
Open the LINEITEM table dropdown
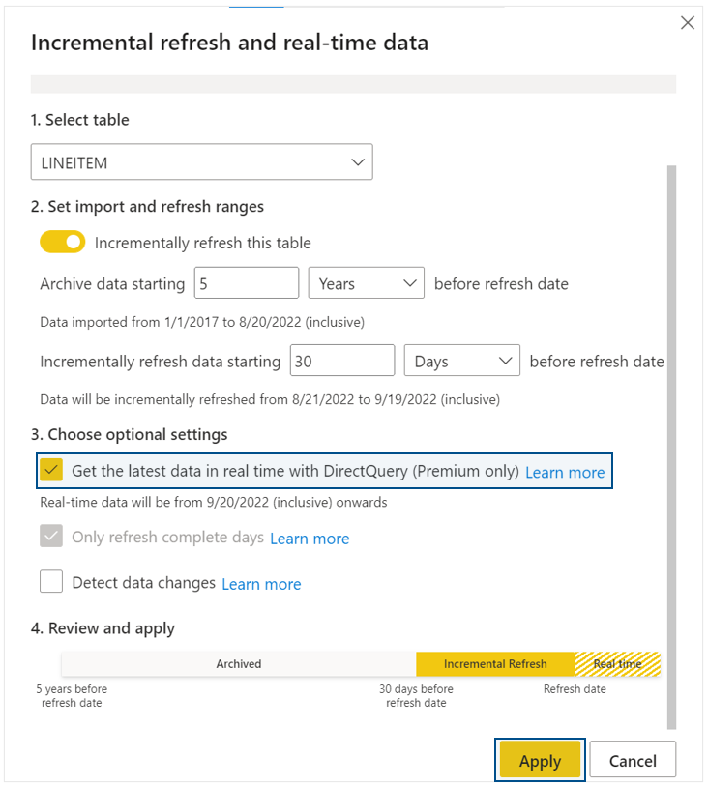tap(201, 161)
